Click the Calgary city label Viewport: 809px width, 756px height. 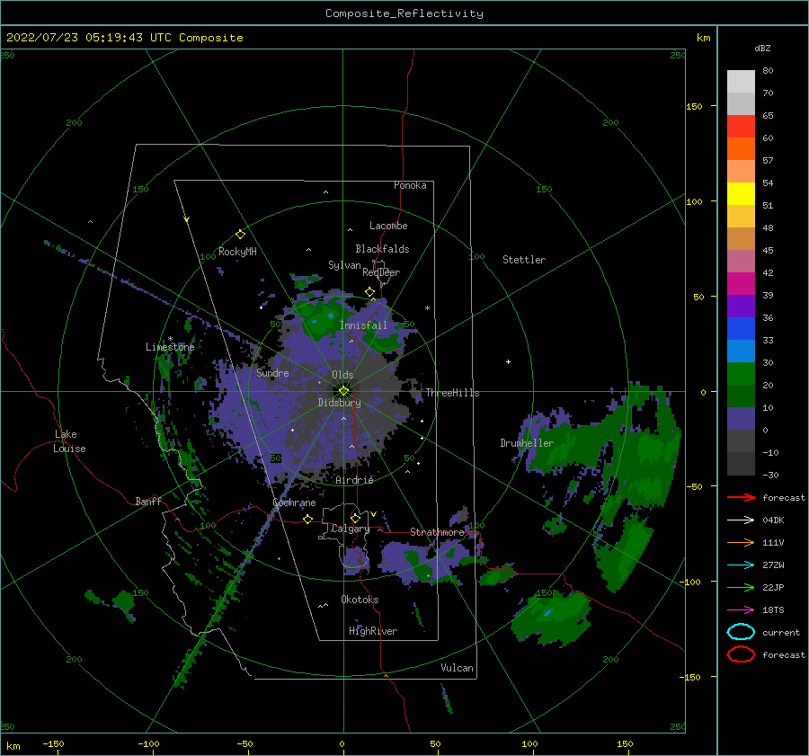[351, 529]
